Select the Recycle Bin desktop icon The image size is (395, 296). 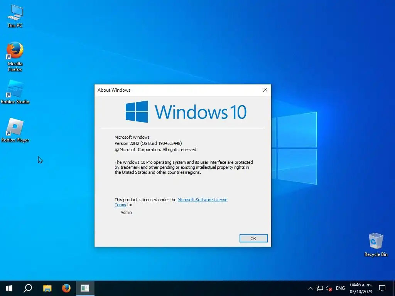pos(376,245)
